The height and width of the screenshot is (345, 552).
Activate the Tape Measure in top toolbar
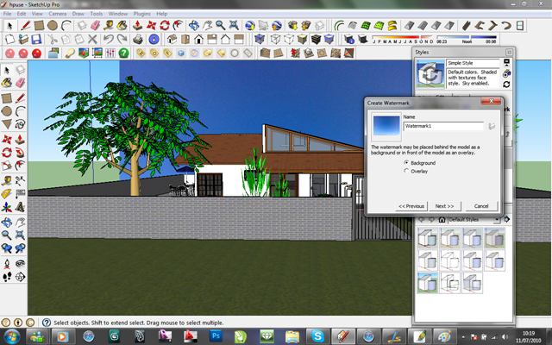[109, 25]
